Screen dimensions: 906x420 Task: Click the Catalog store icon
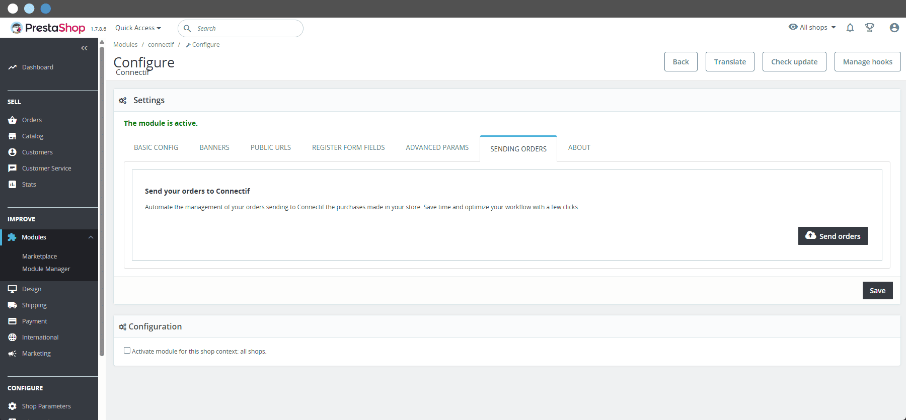[x=13, y=136]
